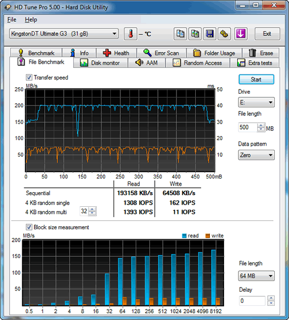The width and height of the screenshot is (289, 320).
Task: Click the save floppy disk icon
Action: [209, 34]
